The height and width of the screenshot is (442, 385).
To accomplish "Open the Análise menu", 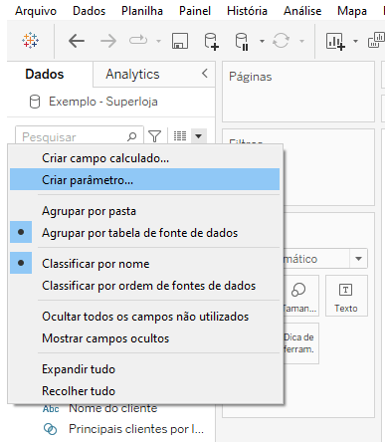I will [302, 11].
